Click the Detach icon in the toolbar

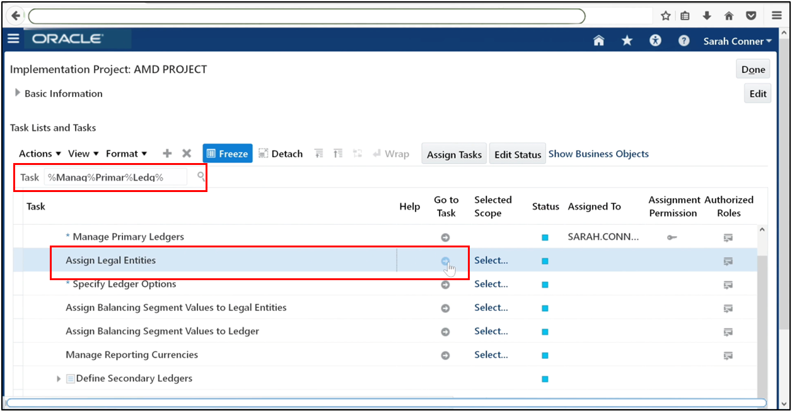coord(280,153)
